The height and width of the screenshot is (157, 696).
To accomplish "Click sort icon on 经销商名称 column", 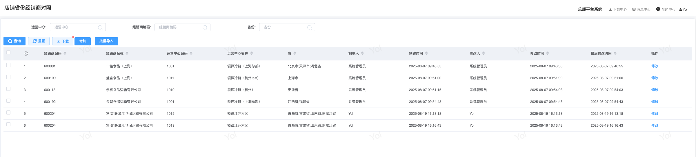I will 127,53.
